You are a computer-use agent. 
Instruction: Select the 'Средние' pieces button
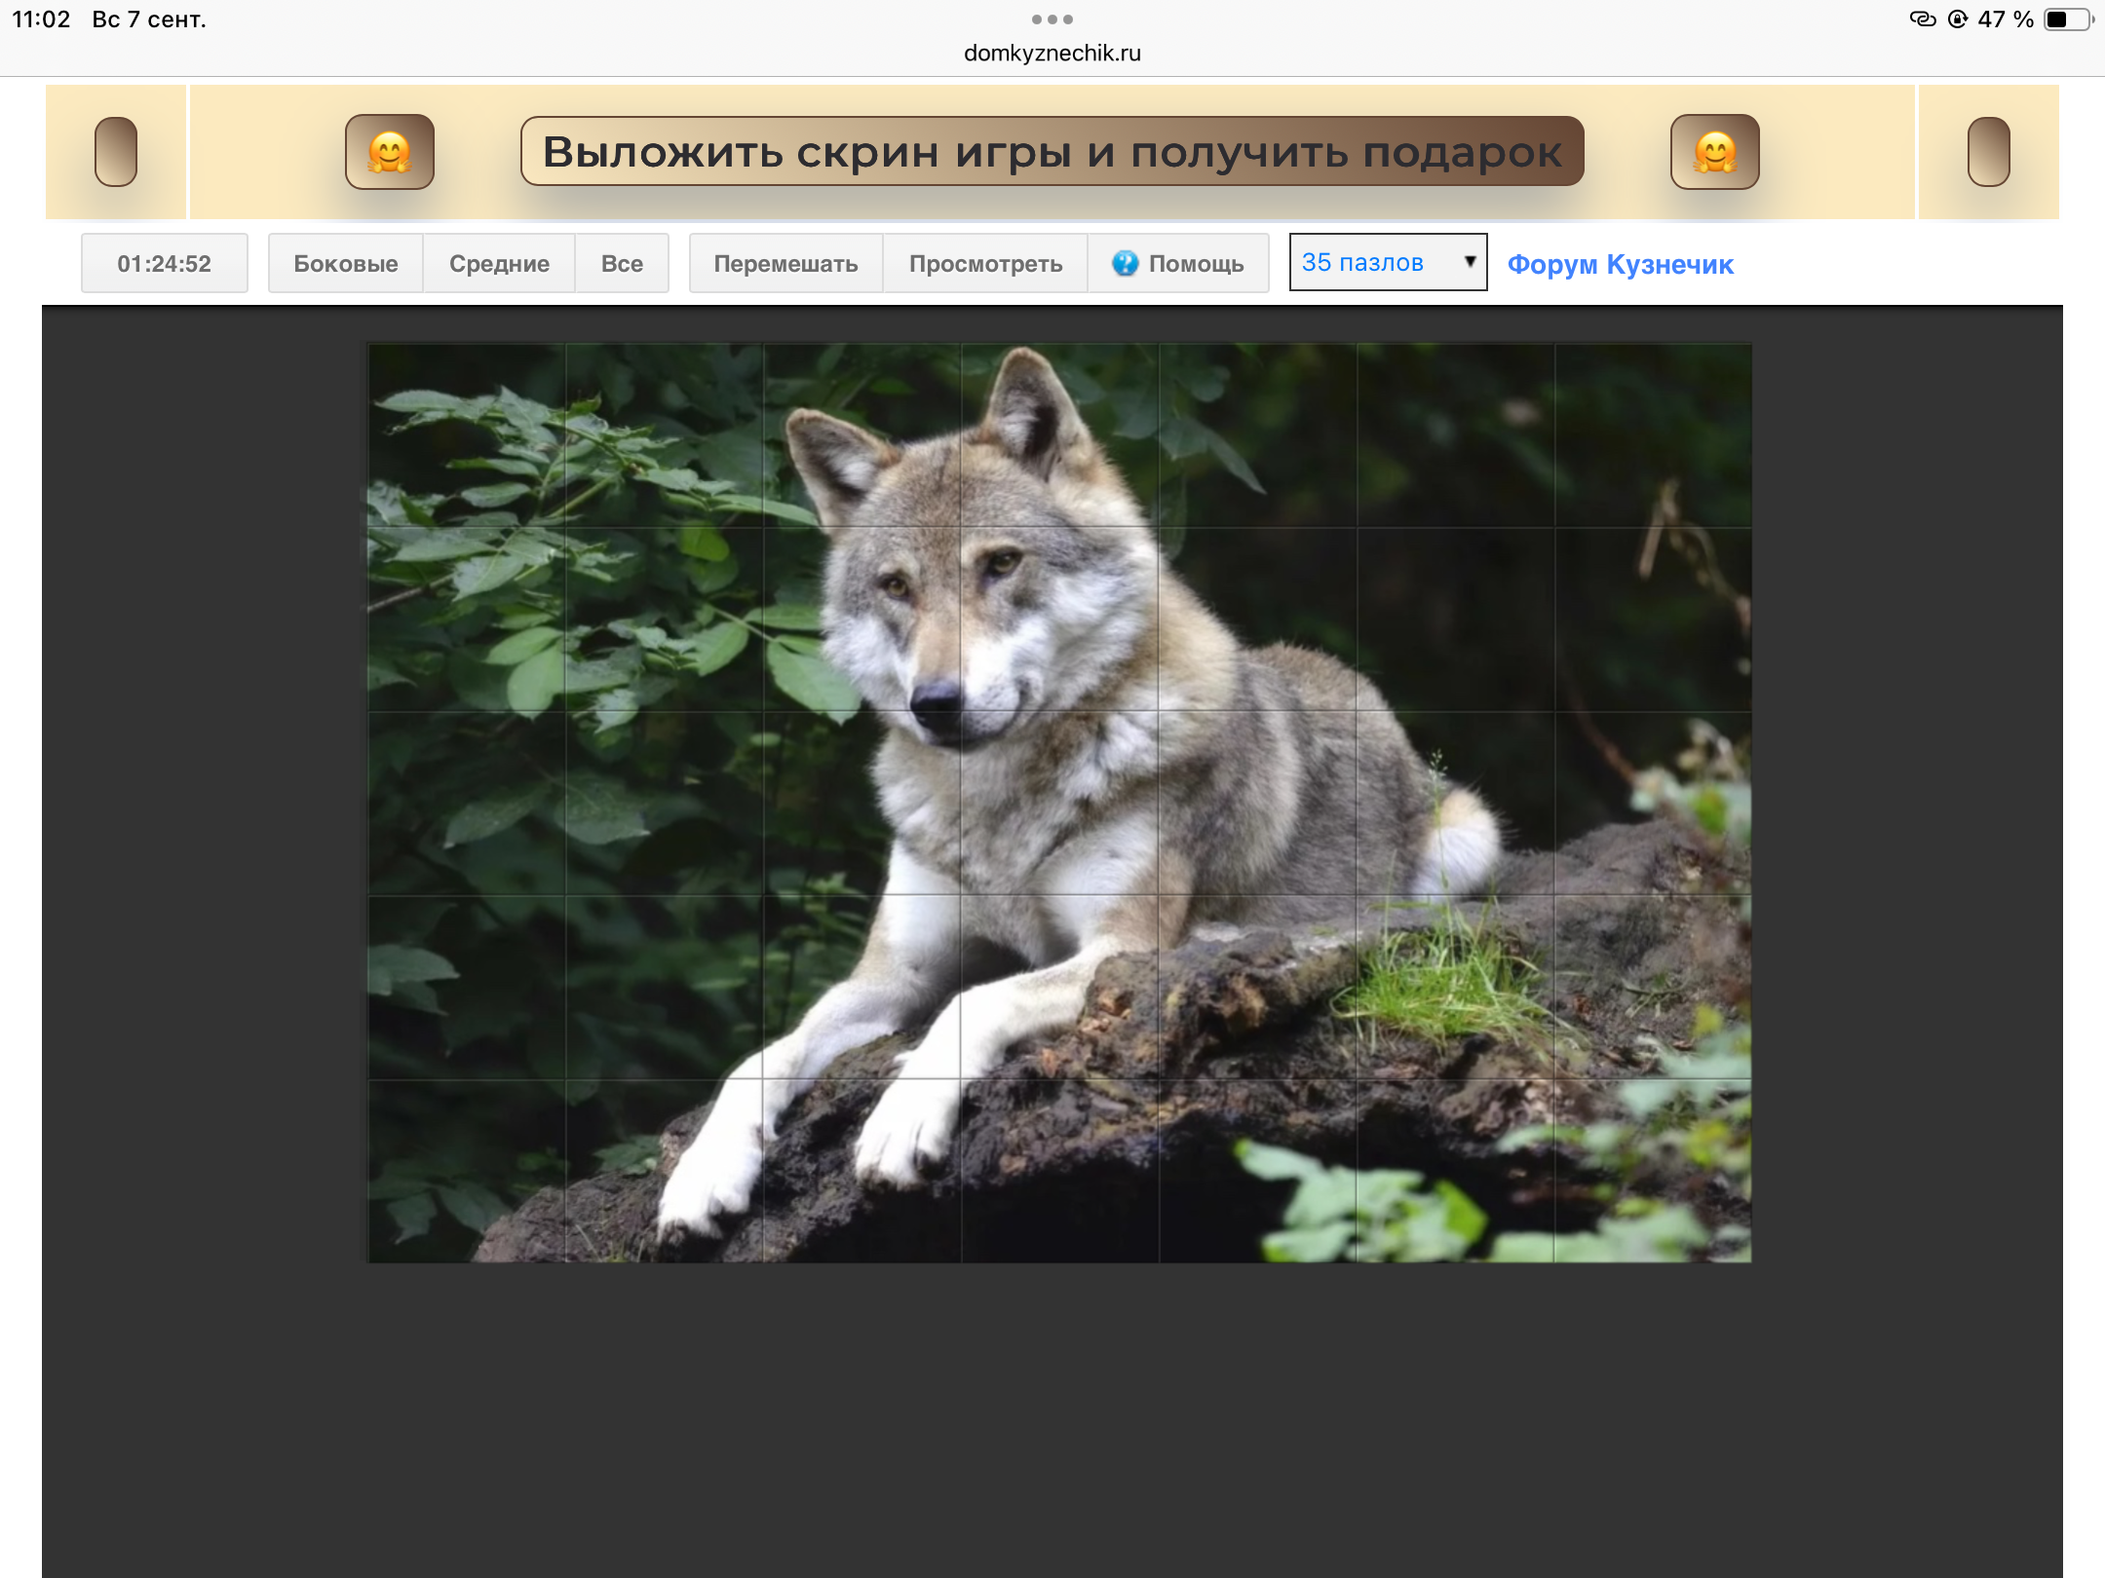pyautogui.click(x=499, y=263)
